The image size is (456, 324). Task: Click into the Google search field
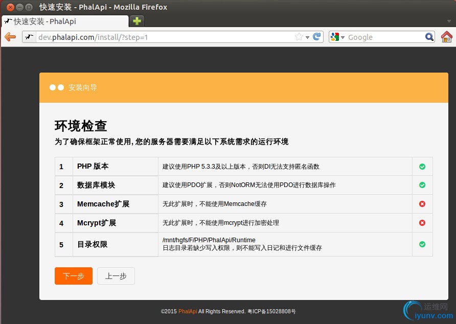click(383, 37)
